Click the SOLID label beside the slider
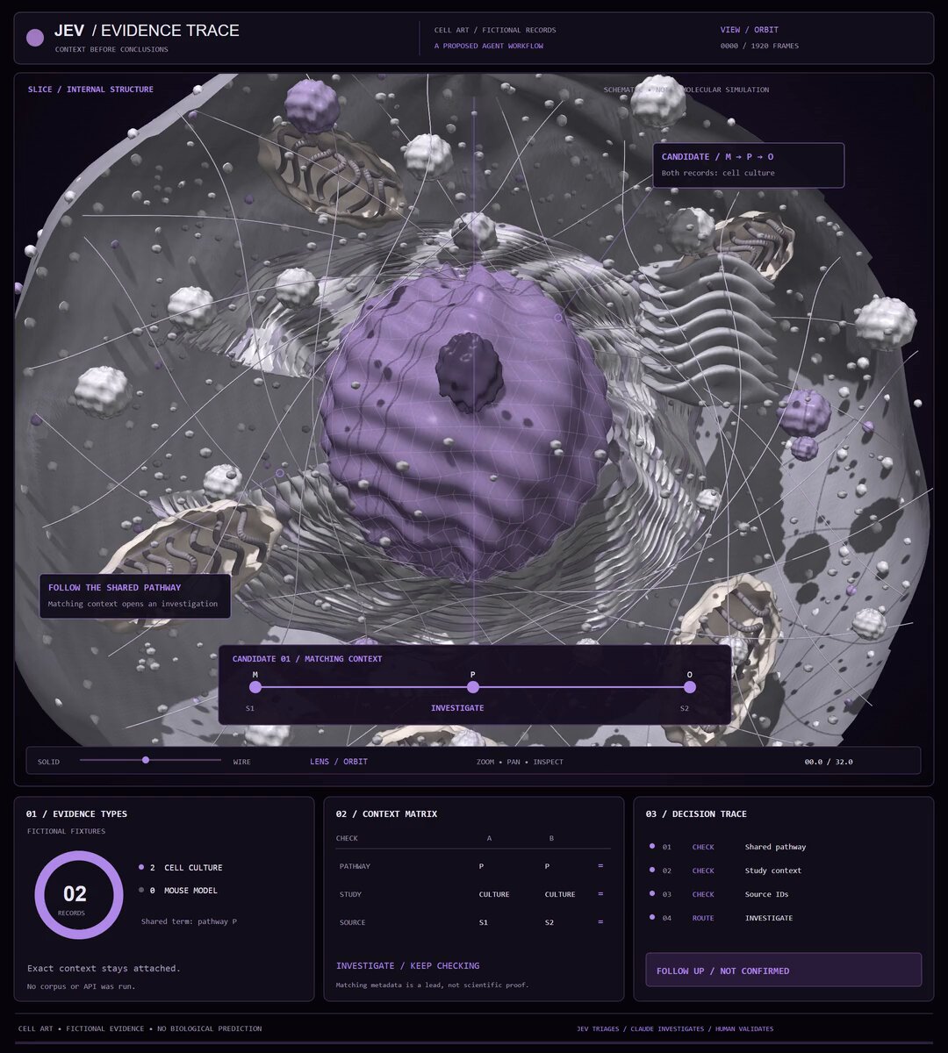The image size is (948, 1053). pos(48,762)
